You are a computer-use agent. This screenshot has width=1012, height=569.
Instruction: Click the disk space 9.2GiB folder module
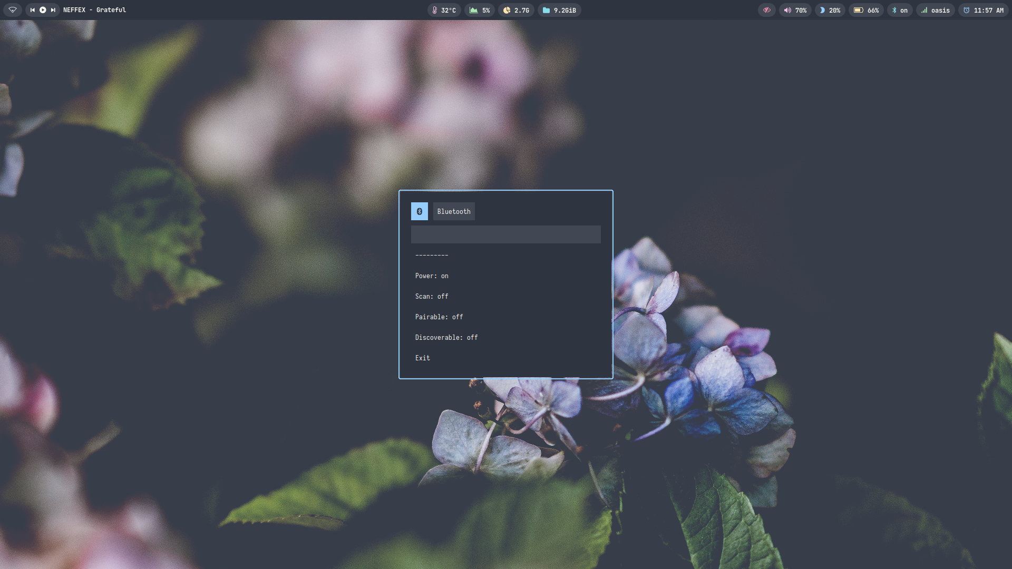[559, 10]
